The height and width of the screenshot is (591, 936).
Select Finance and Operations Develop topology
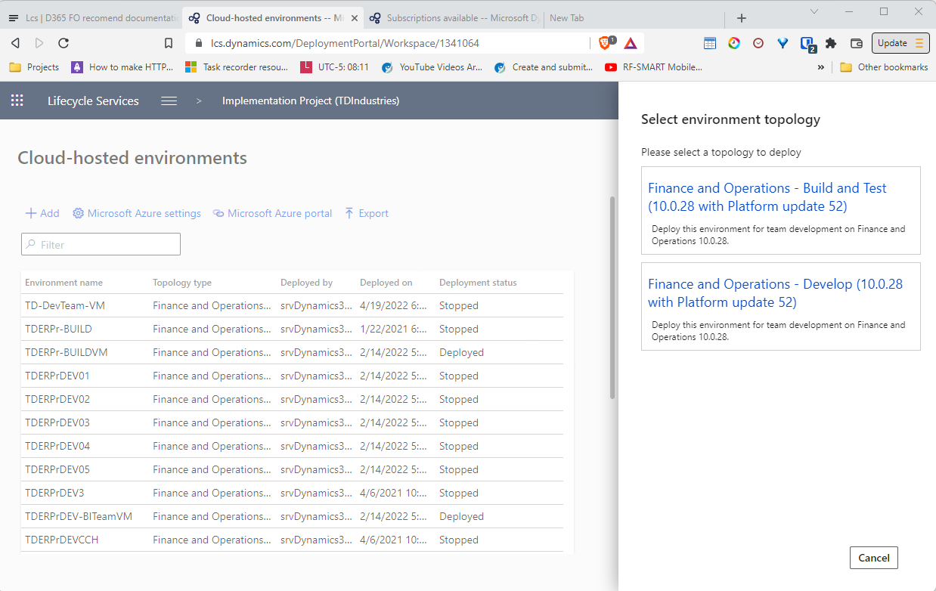pyautogui.click(x=775, y=293)
